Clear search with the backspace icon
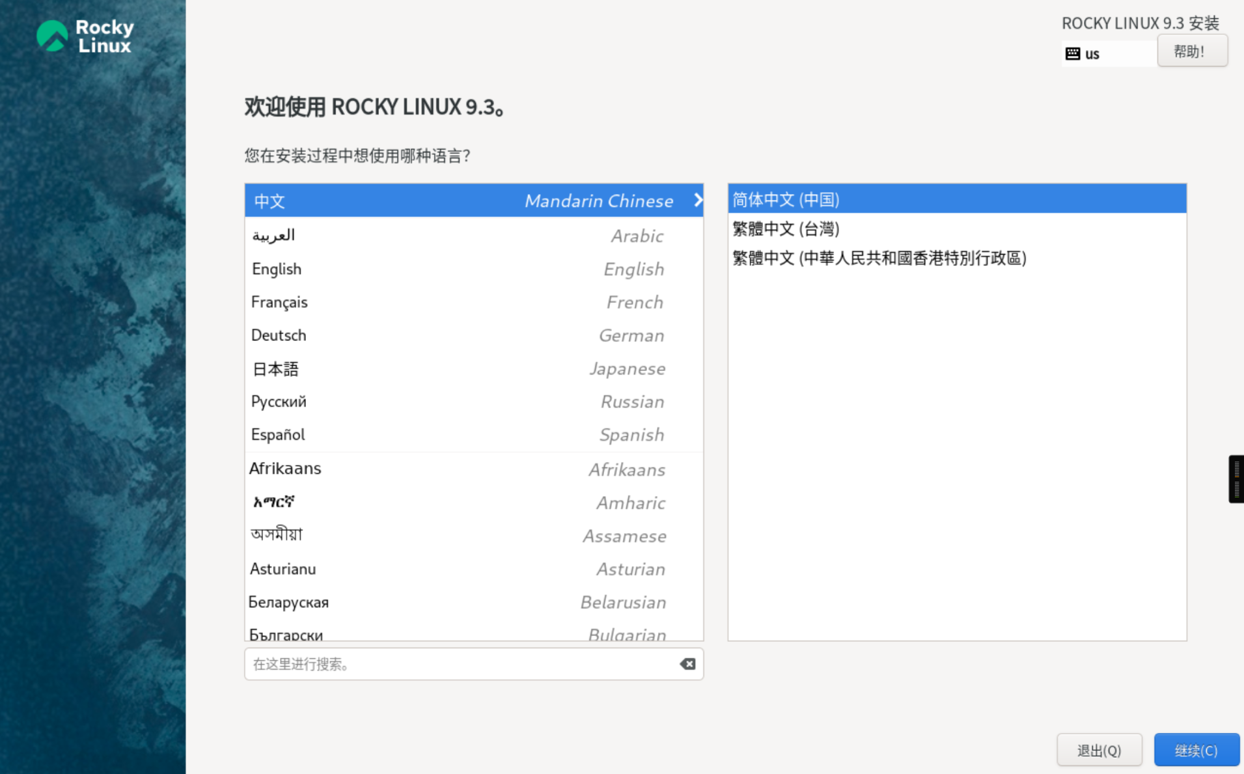 click(687, 664)
